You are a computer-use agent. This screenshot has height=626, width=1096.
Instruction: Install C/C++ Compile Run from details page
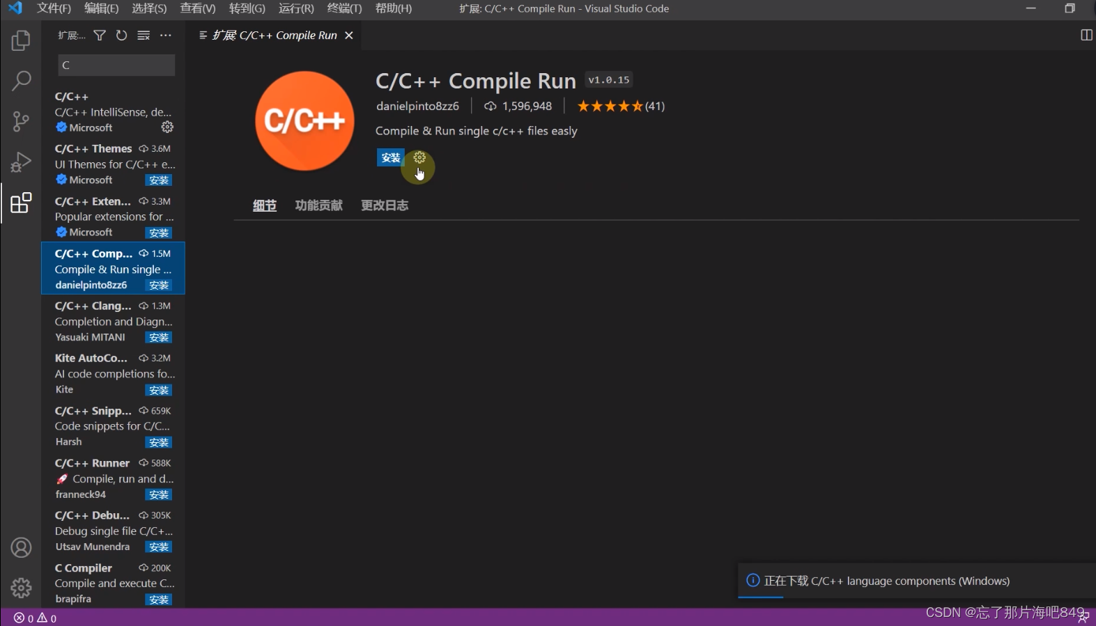click(391, 158)
